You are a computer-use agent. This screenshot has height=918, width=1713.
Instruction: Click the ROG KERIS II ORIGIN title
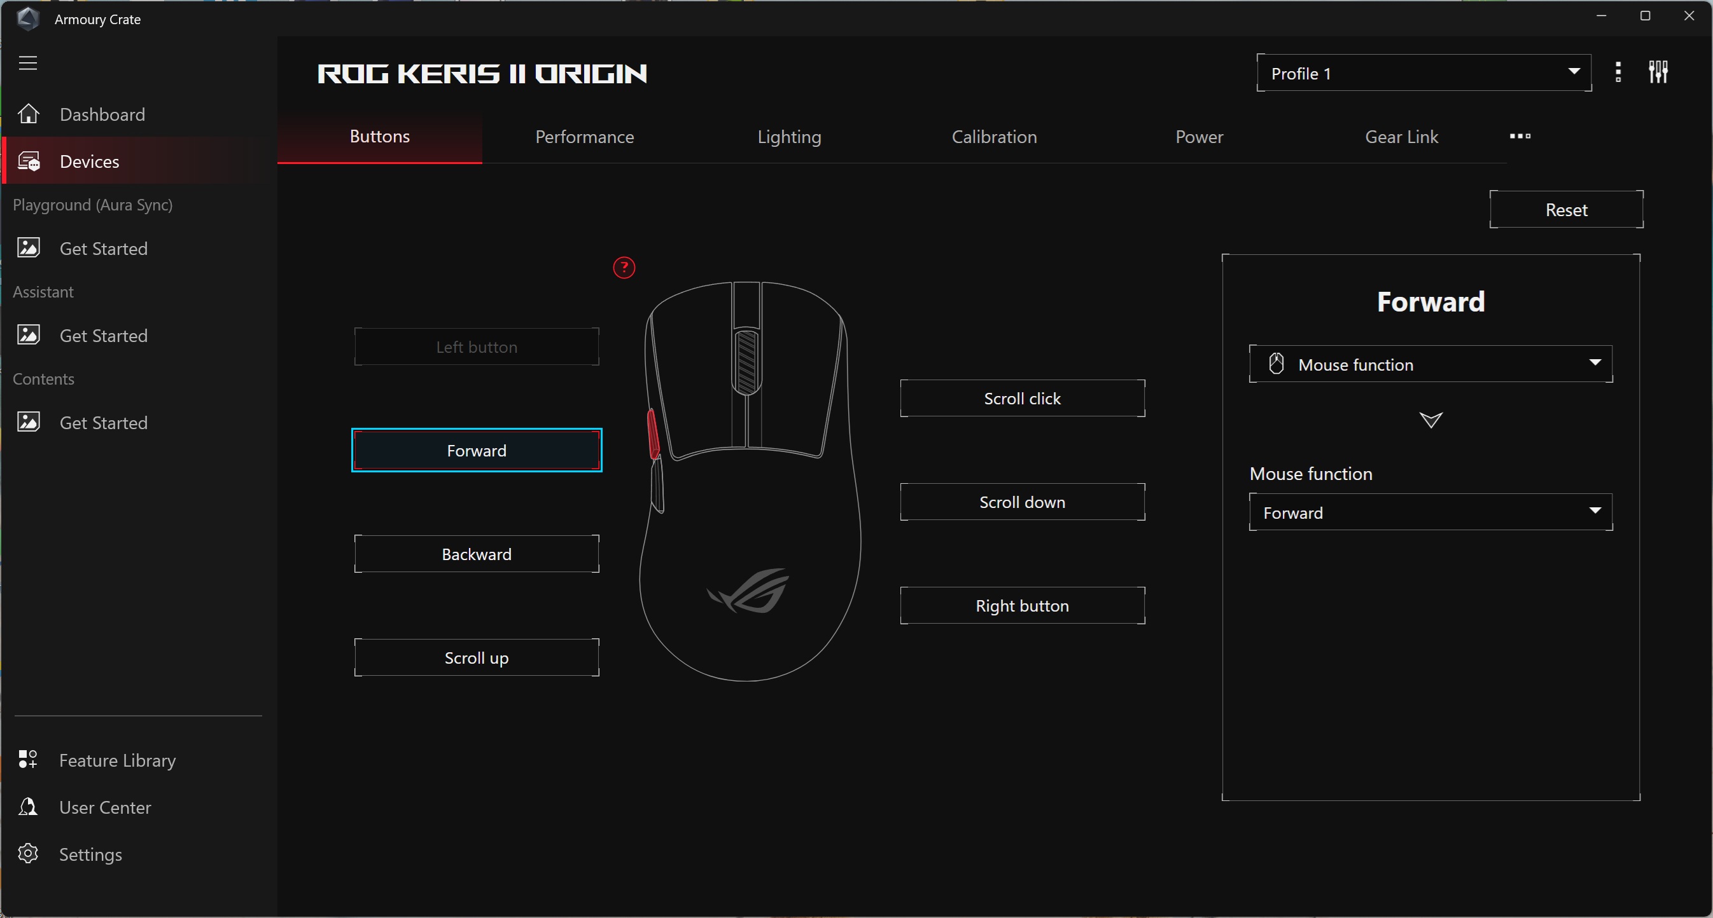482,74
